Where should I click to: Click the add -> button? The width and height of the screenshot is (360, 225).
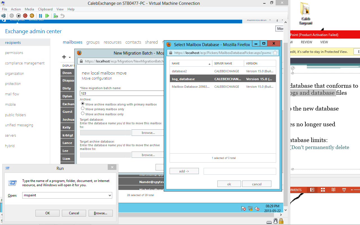pos(184,171)
